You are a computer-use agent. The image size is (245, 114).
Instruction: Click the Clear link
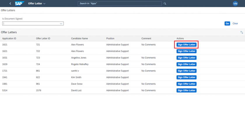click(235, 23)
